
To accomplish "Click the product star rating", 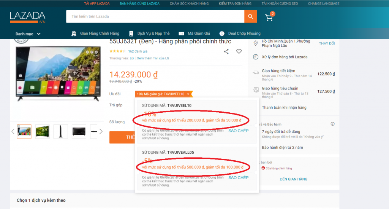I will (x=117, y=51).
